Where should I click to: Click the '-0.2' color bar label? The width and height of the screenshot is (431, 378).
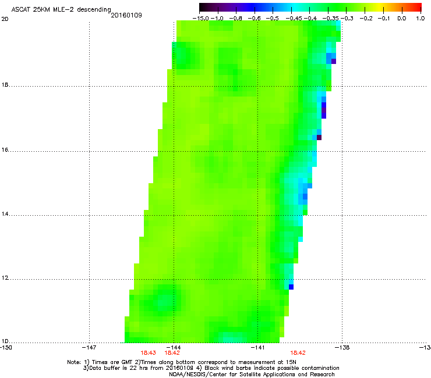pyautogui.click(x=366, y=19)
